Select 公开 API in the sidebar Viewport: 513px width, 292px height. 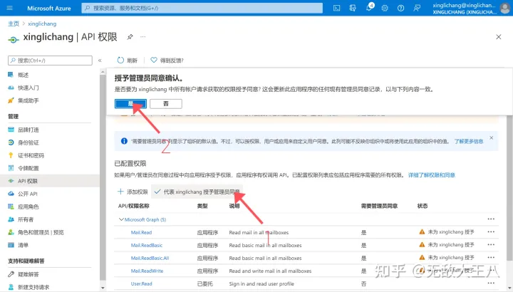[28, 194]
